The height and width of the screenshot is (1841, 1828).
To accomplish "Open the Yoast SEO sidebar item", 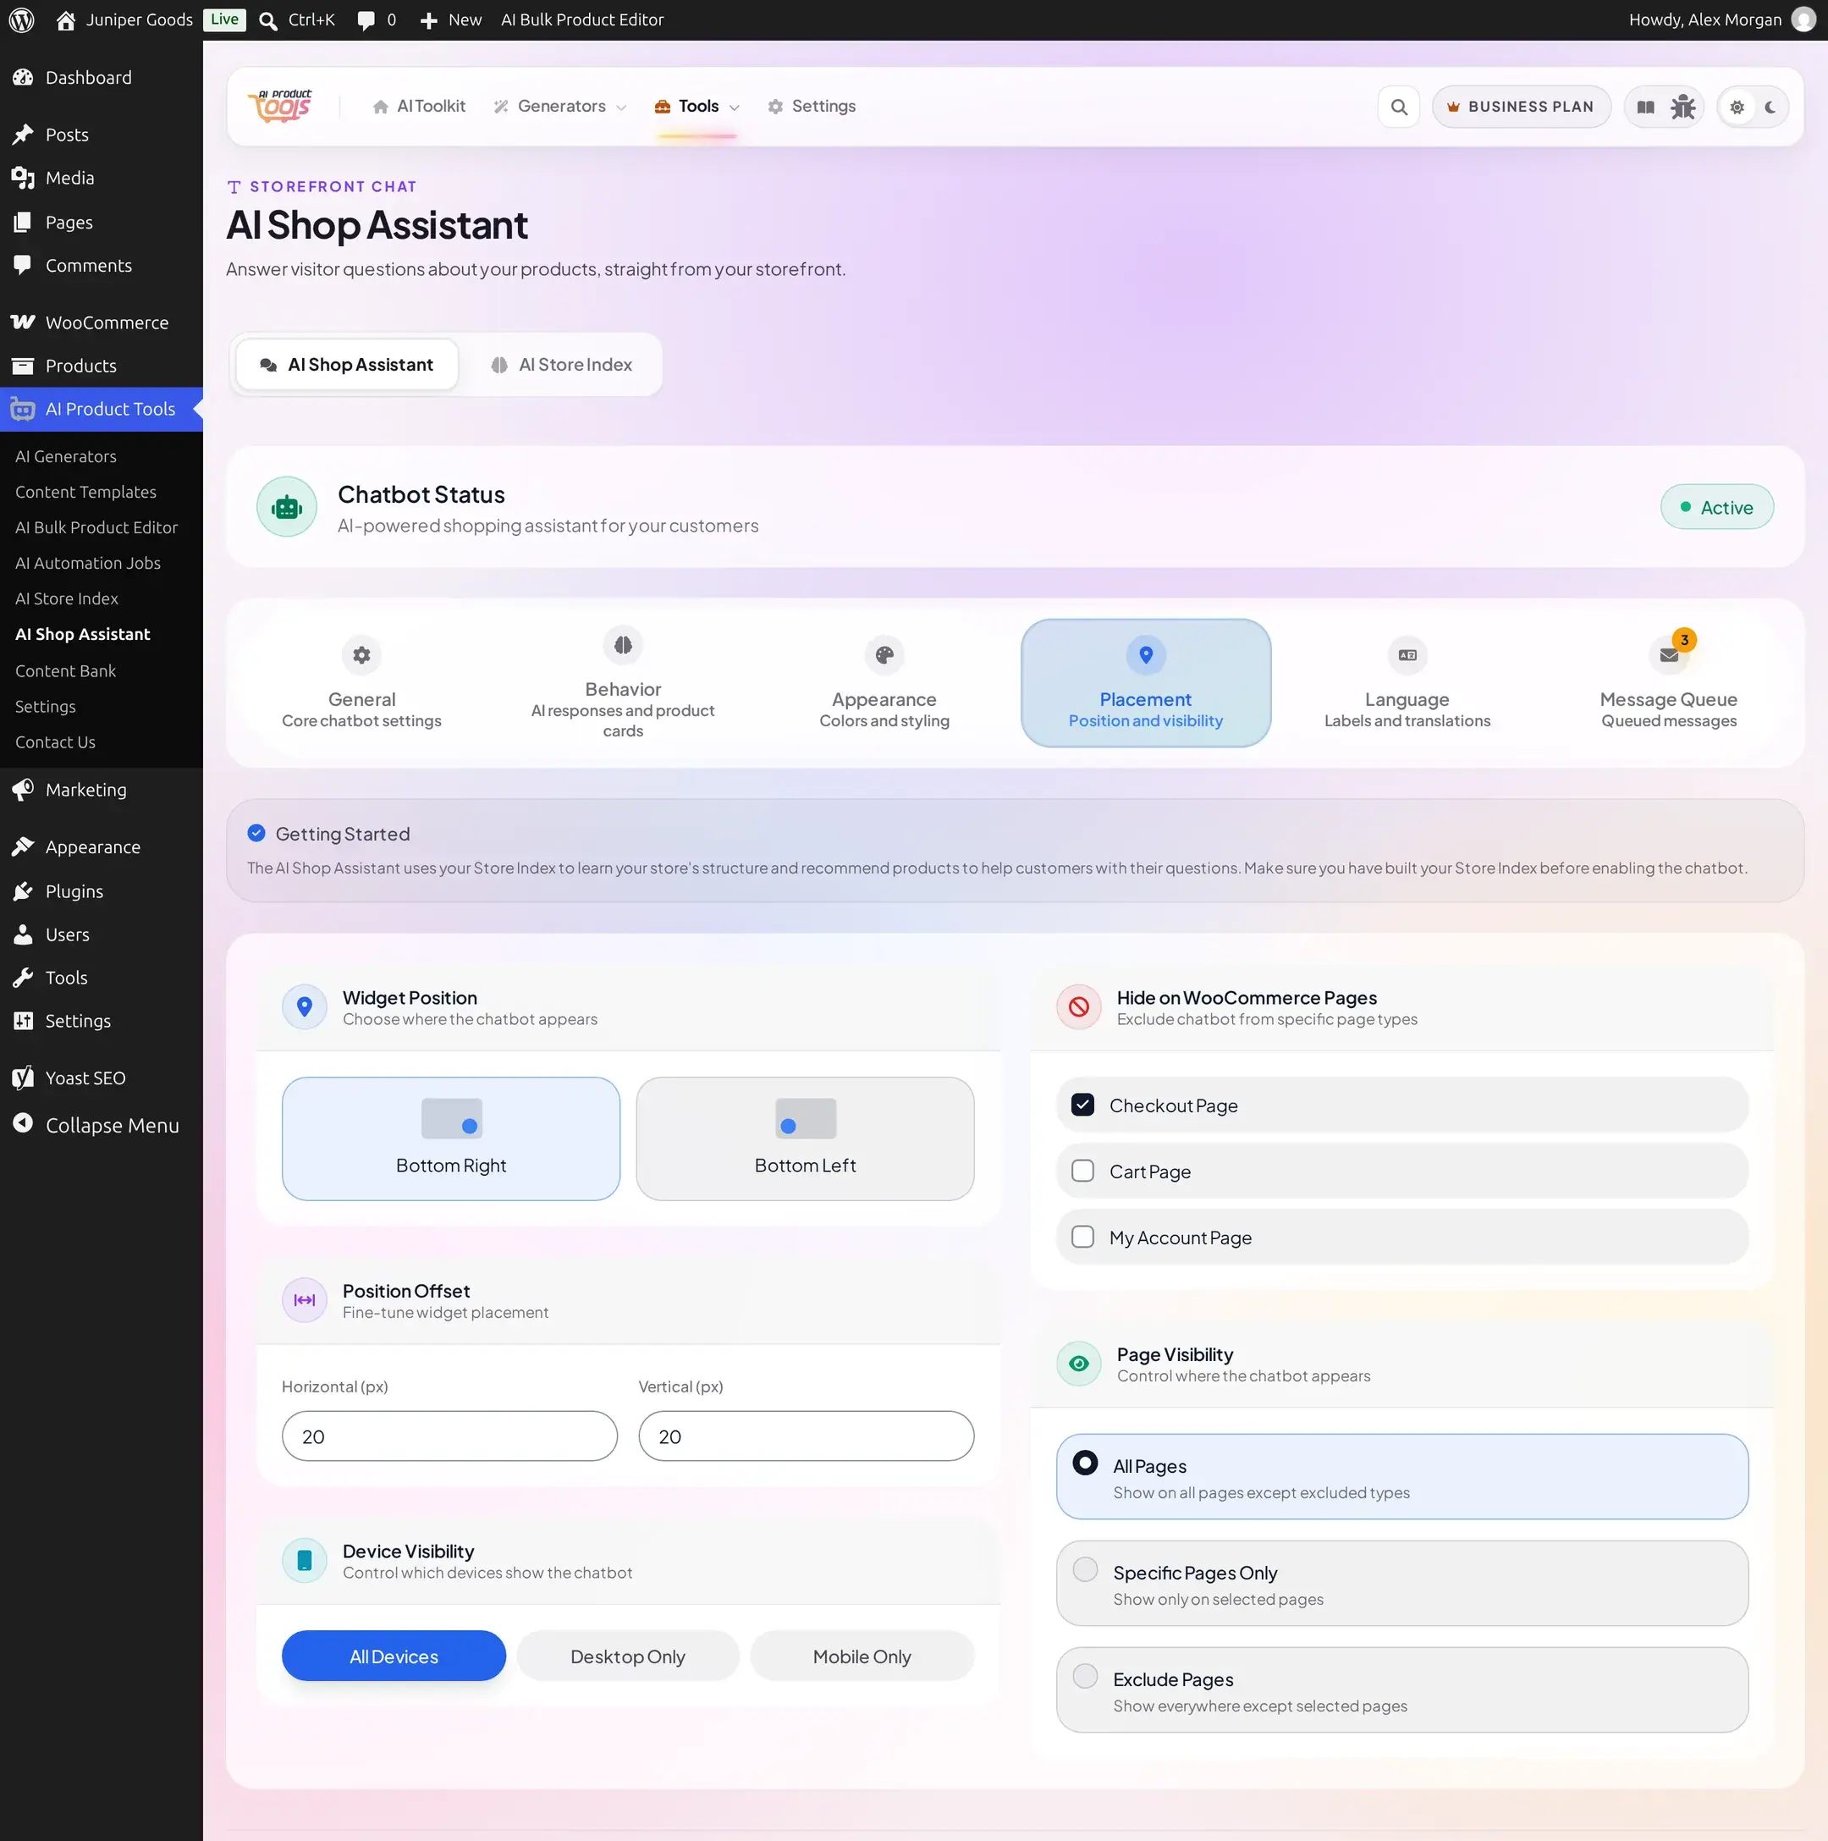I will tap(101, 1078).
